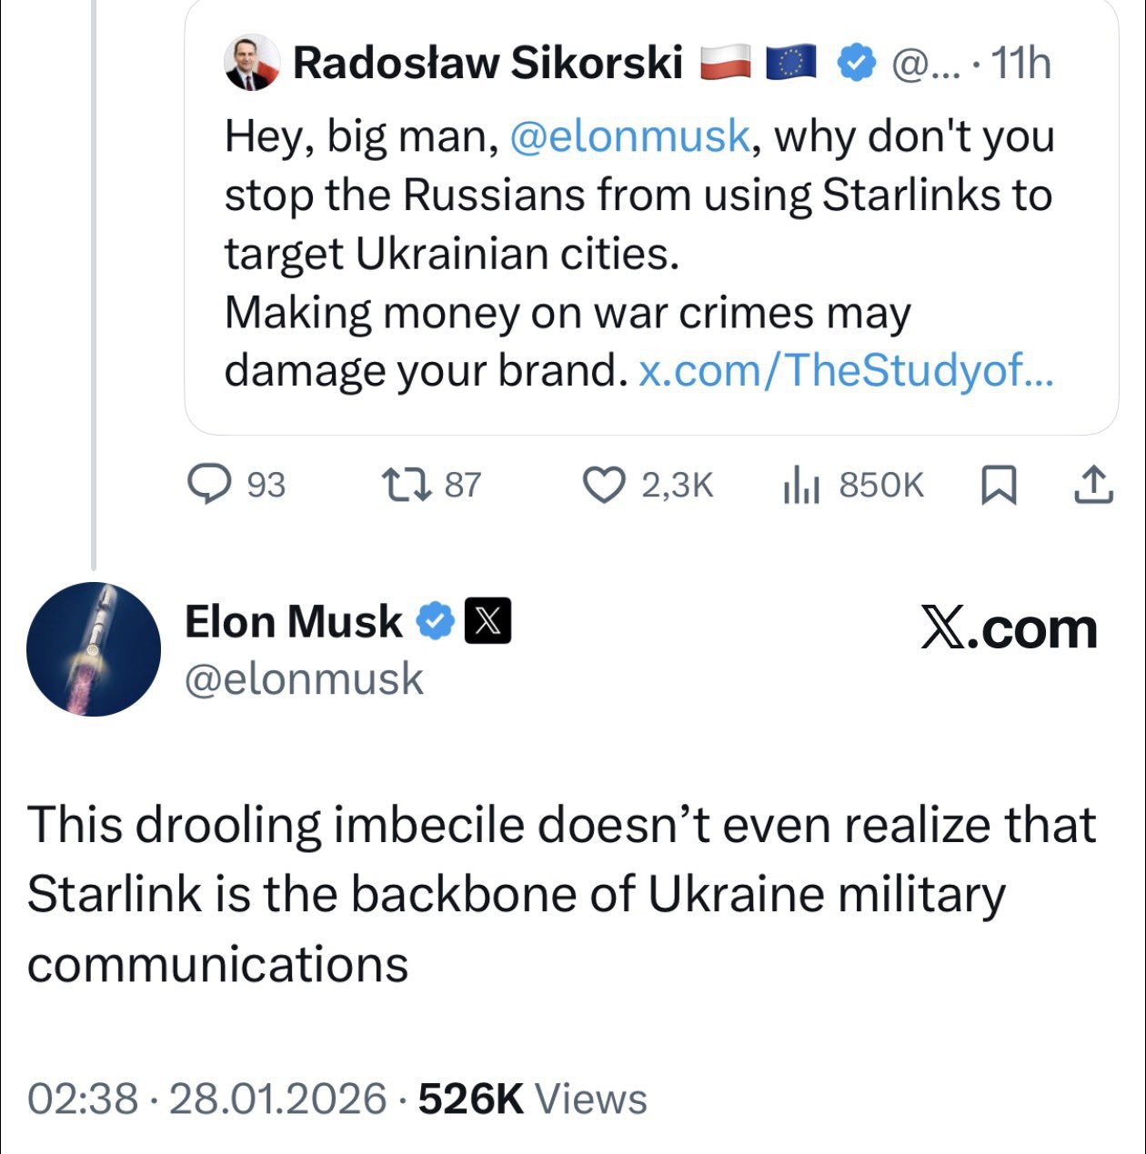This screenshot has height=1154, width=1146.
Task: Bookmark the quoted Sikorski post
Action: [999, 485]
